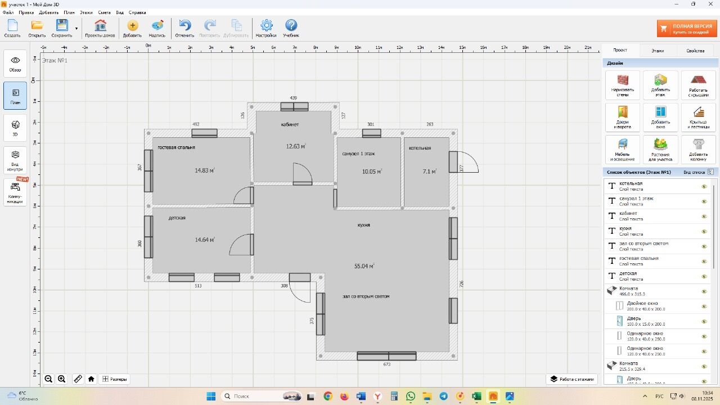Viewport: 720px width, 405px height.
Task: Click the Отменить undo icon
Action: [x=184, y=26]
